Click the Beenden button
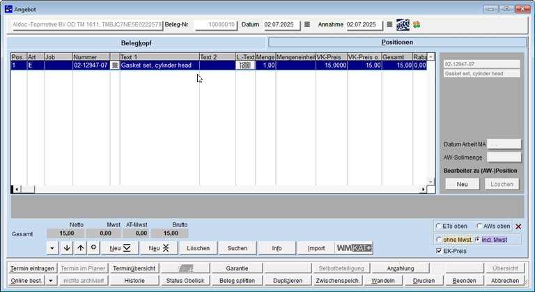The height and width of the screenshot is (292, 535). (x=464, y=281)
